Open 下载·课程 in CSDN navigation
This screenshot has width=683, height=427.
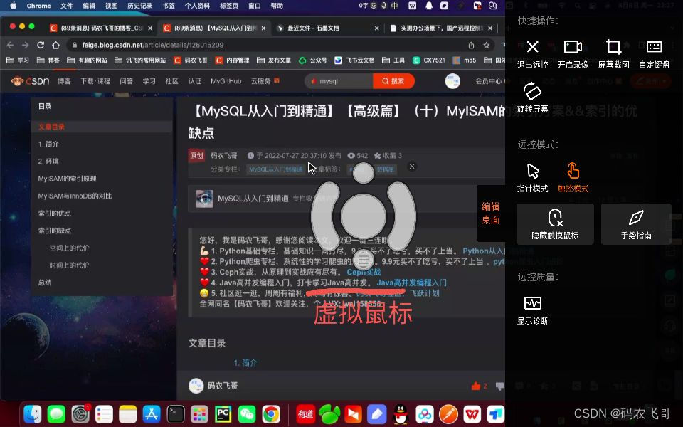coord(95,81)
